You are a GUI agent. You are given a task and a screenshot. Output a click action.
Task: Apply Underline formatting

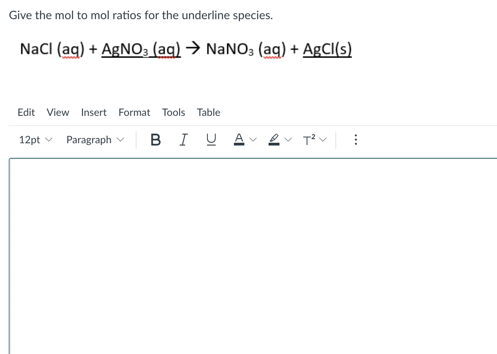[x=211, y=140]
